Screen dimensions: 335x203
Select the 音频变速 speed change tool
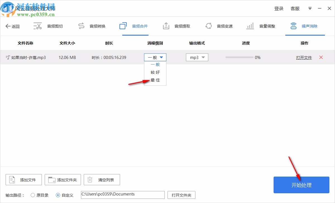(208, 26)
